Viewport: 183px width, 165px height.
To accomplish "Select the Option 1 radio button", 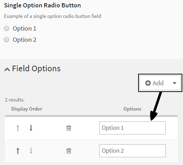I will (6, 28).
